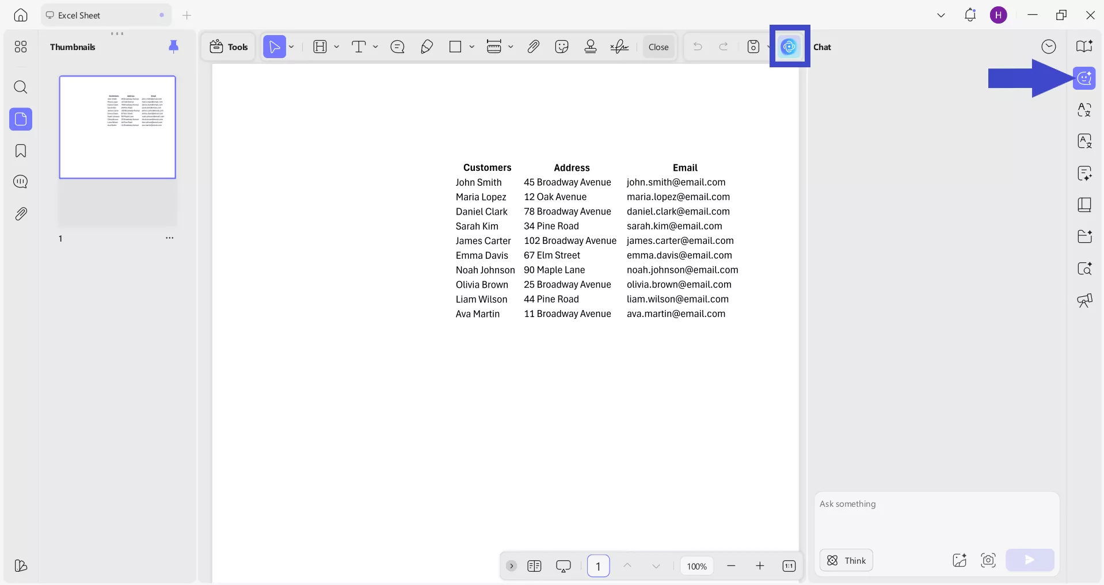
Task: Open the Tools menu in the toolbar
Action: click(x=229, y=47)
